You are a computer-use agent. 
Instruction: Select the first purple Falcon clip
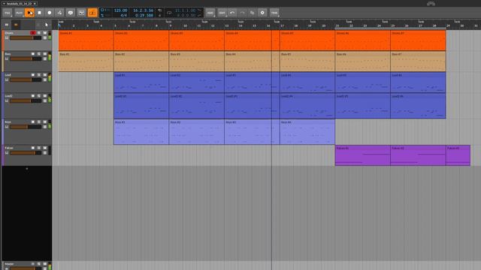tap(362, 155)
